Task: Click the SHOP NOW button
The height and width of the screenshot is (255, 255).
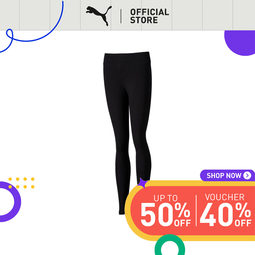Action: [227, 175]
